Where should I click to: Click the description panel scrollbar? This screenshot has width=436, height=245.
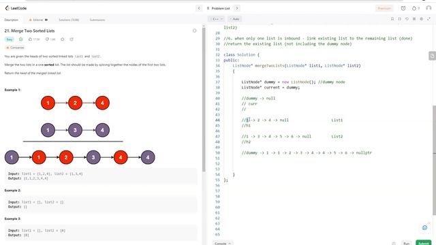point(204,100)
